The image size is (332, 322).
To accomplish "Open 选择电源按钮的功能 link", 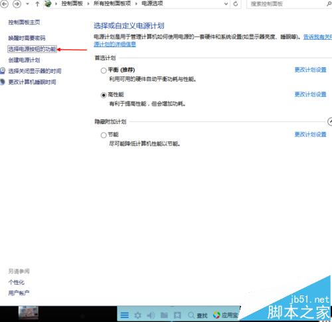I will [32, 49].
